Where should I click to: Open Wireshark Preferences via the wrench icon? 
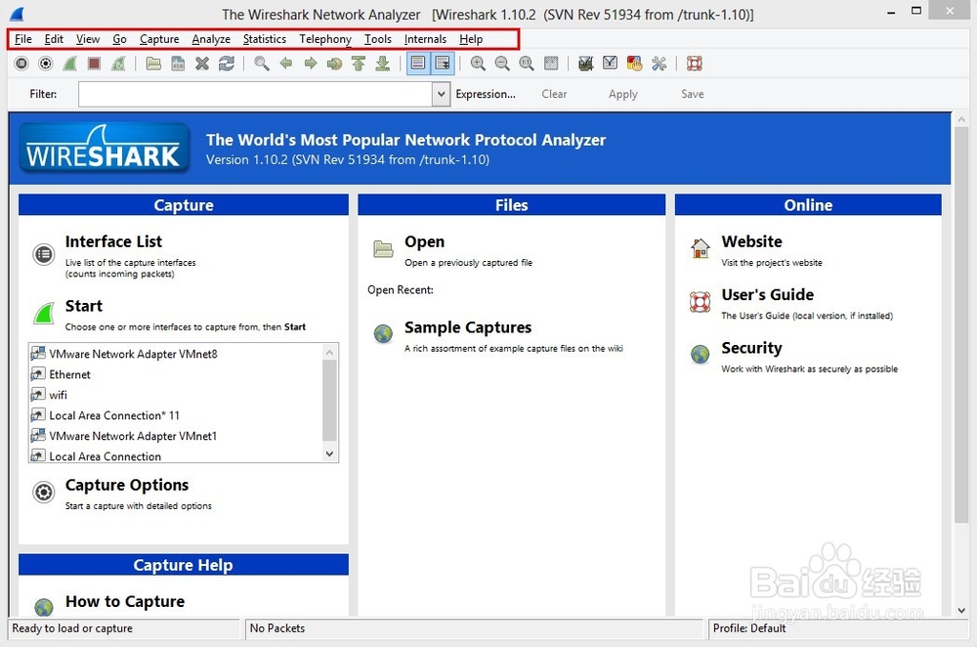[x=658, y=63]
